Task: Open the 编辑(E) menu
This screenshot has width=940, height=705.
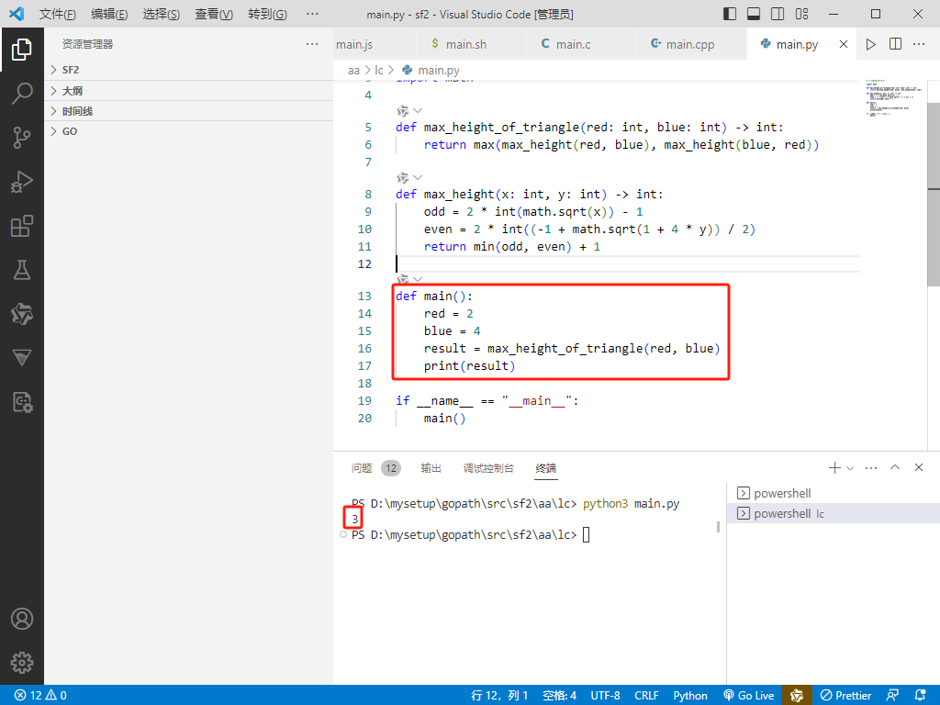Action: [110, 14]
